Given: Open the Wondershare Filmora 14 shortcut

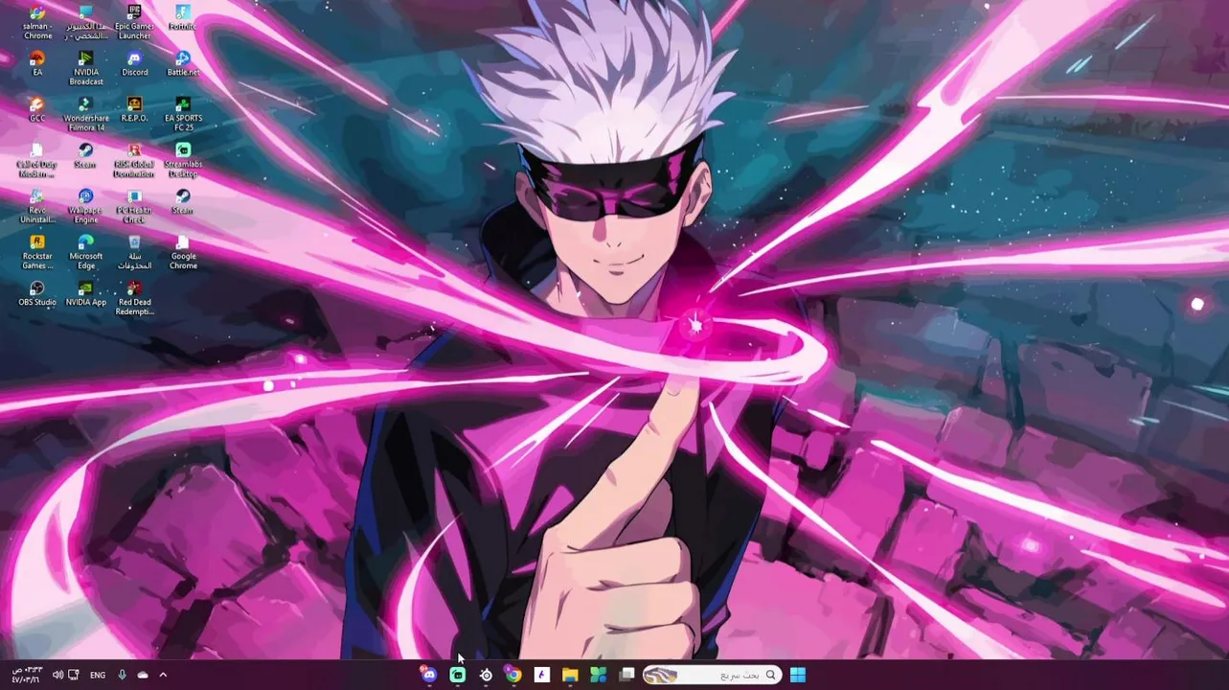Looking at the screenshot, I should tap(86, 114).
